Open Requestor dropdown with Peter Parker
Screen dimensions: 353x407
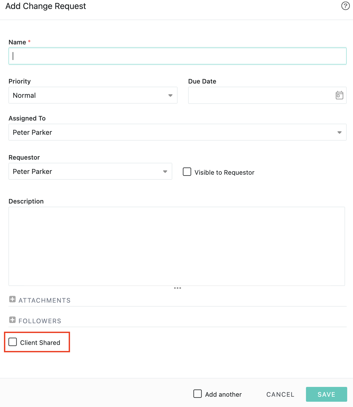[90, 171]
